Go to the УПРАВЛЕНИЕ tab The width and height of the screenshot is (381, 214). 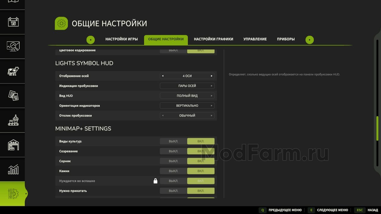(x=255, y=39)
